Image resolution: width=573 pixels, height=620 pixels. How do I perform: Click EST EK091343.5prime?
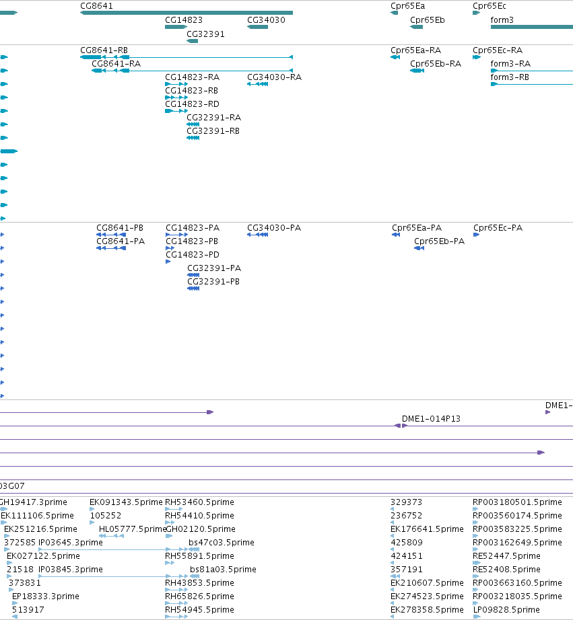[92, 509]
